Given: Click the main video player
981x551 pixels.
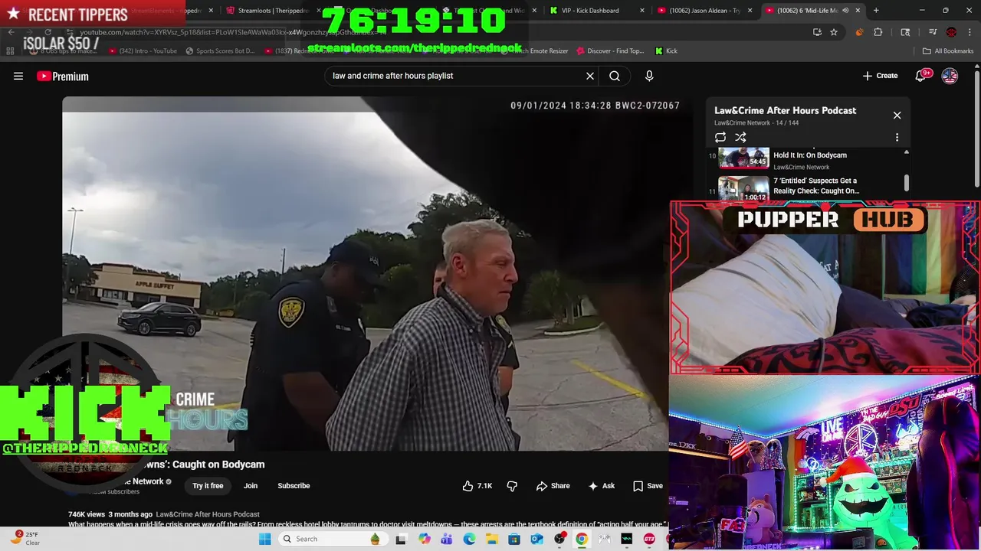Looking at the screenshot, I should [x=365, y=273].
